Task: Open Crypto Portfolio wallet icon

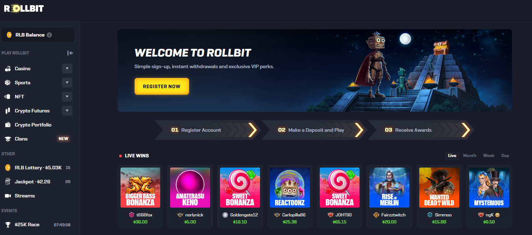Action: pos(8,125)
